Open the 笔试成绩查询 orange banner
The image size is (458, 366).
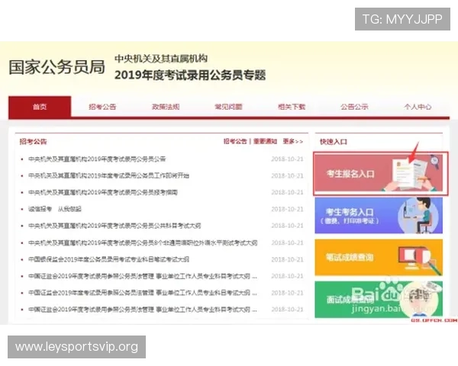point(379,258)
